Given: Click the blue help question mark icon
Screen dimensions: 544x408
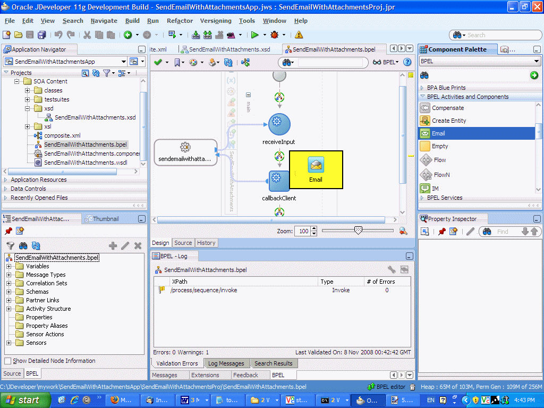Looking at the screenshot, I should 407,62.
